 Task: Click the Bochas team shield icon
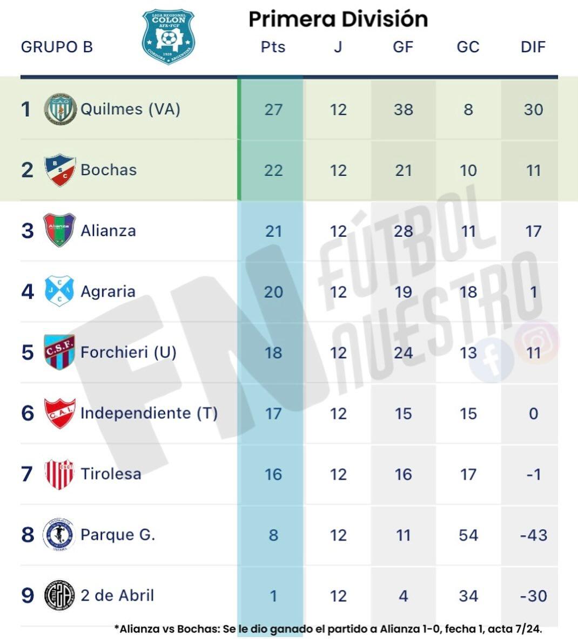pyautogui.click(x=60, y=170)
